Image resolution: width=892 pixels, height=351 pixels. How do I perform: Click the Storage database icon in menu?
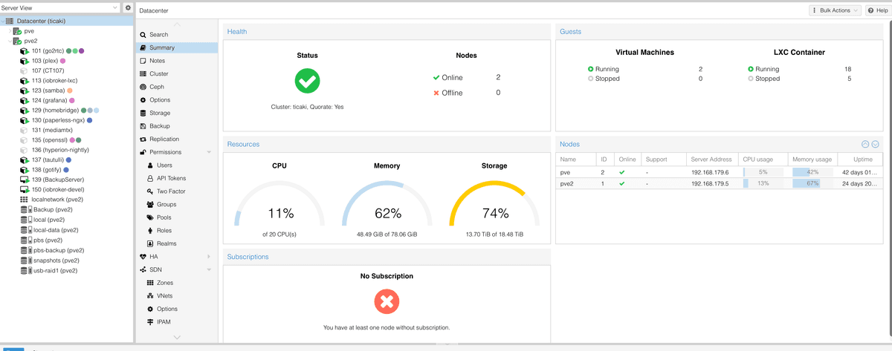pyautogui.click(x=143, y=113)
